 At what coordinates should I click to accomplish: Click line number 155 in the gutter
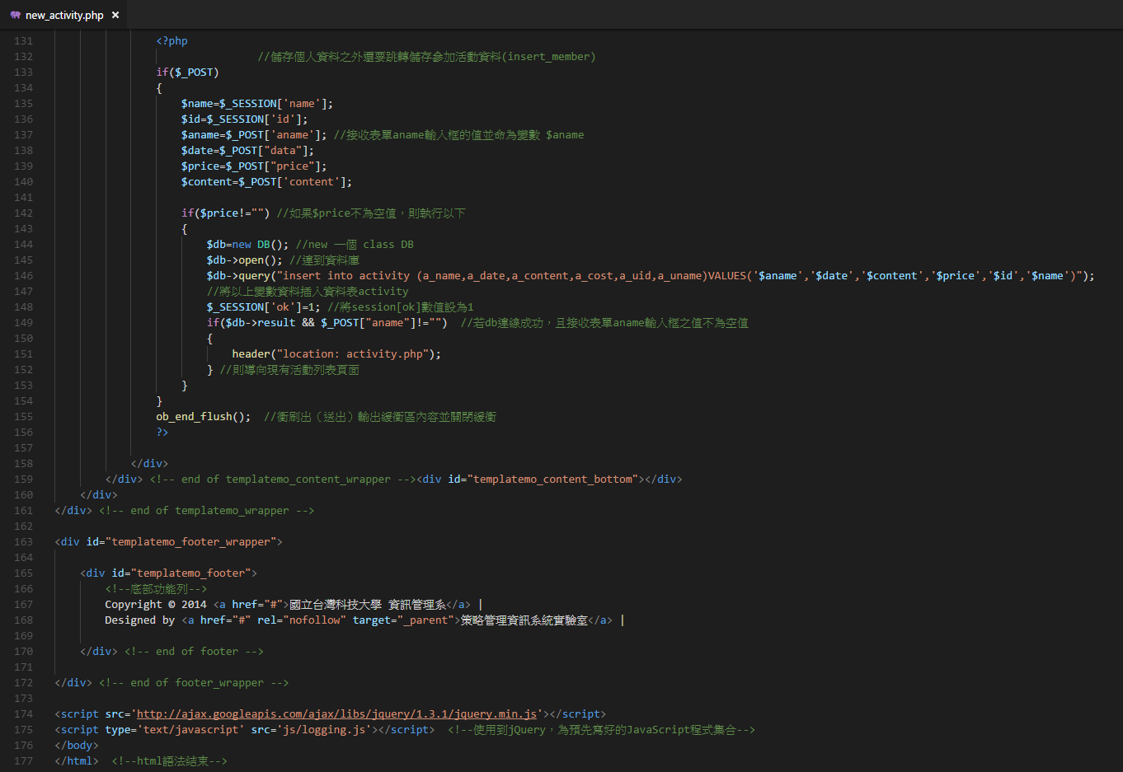coord(23,416)
